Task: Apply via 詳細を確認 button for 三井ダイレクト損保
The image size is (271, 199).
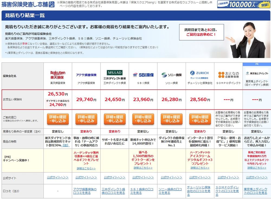Action: [x=115, y=119]
